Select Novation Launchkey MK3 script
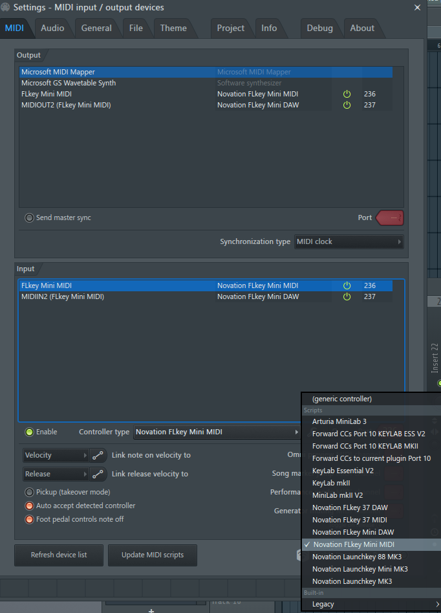This screenshot has width=441, height=613. 371,581
